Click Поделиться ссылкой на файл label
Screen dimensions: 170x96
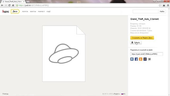[x=141, y=50]
